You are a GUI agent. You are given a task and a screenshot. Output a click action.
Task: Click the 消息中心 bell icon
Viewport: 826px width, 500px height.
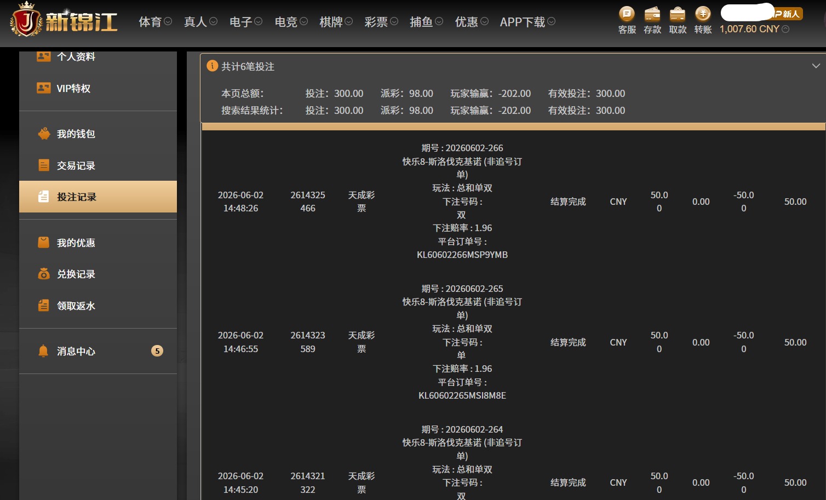43,351
